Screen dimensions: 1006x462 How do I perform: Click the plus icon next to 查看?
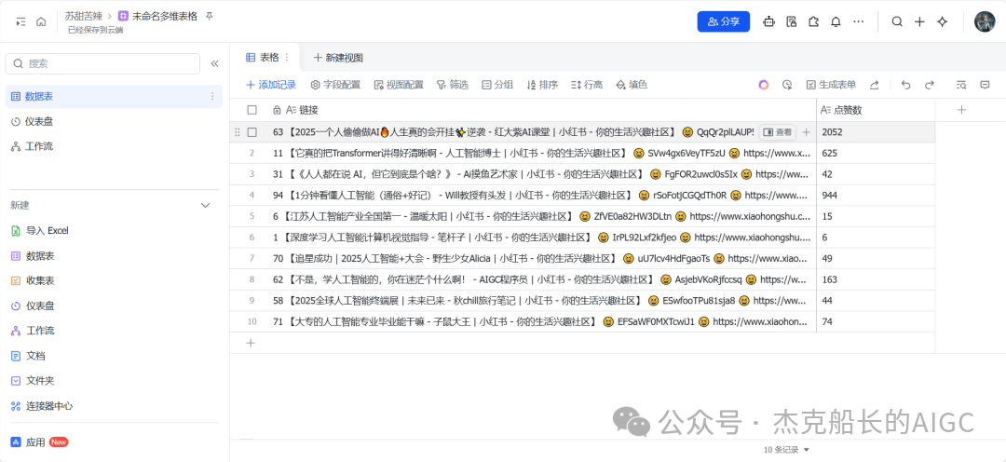click(807, 132)
